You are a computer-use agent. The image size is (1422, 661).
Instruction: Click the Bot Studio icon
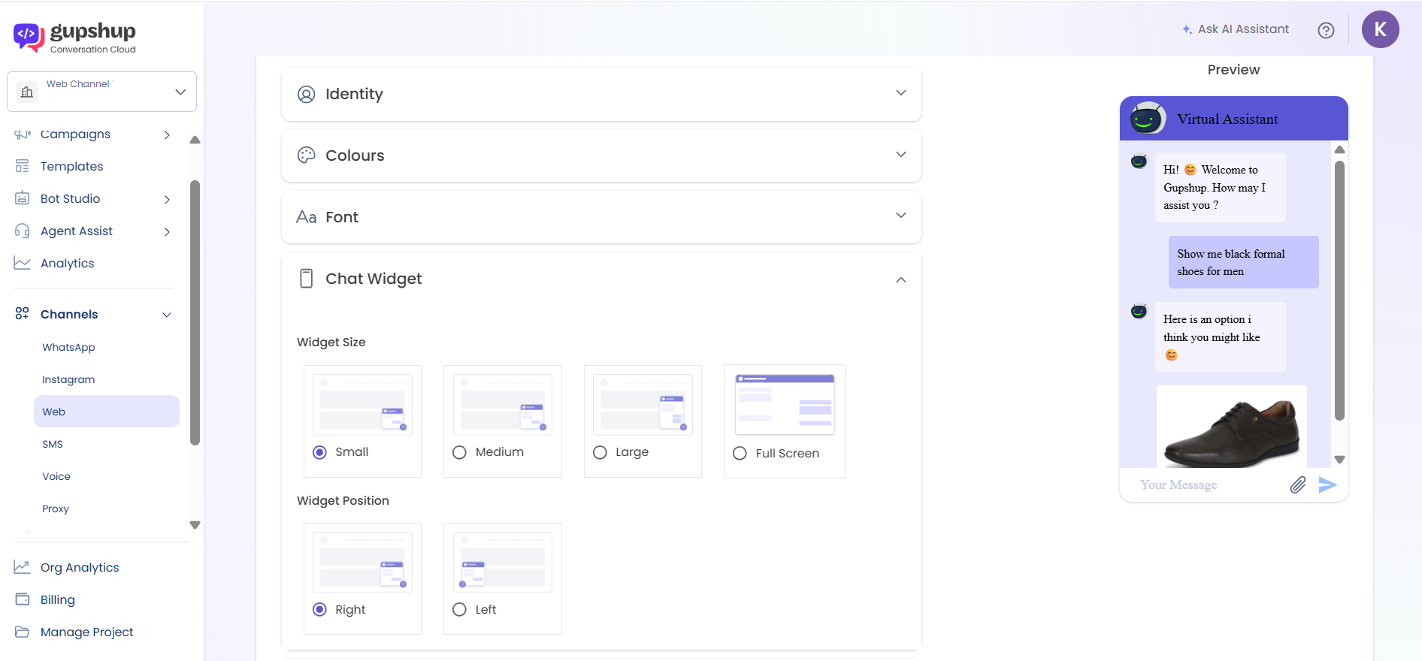click(23, 198)
